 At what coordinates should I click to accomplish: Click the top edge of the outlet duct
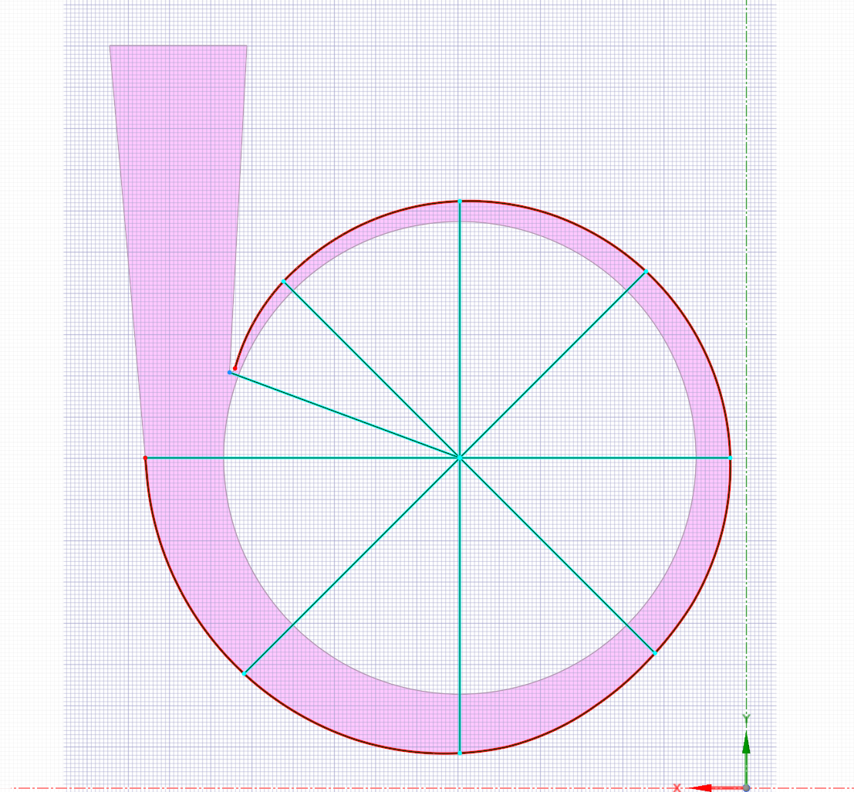tap(178, 46)
